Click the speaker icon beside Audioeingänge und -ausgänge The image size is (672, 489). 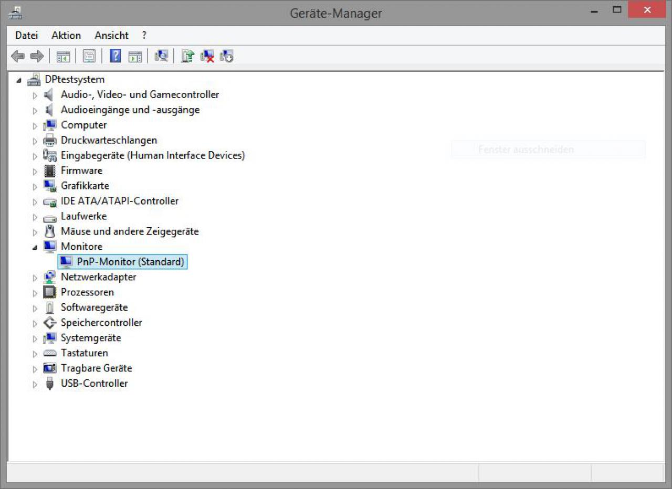pos(49,110)
